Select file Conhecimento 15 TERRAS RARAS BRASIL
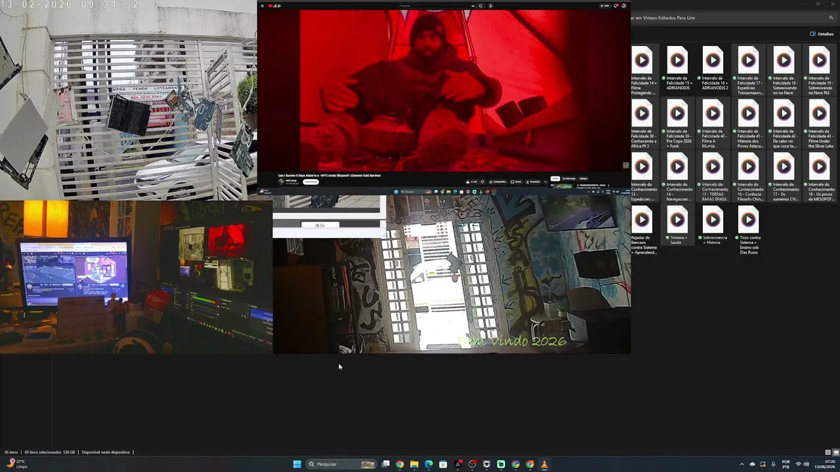This screenshot has height=472, width=840. (713, 176)
